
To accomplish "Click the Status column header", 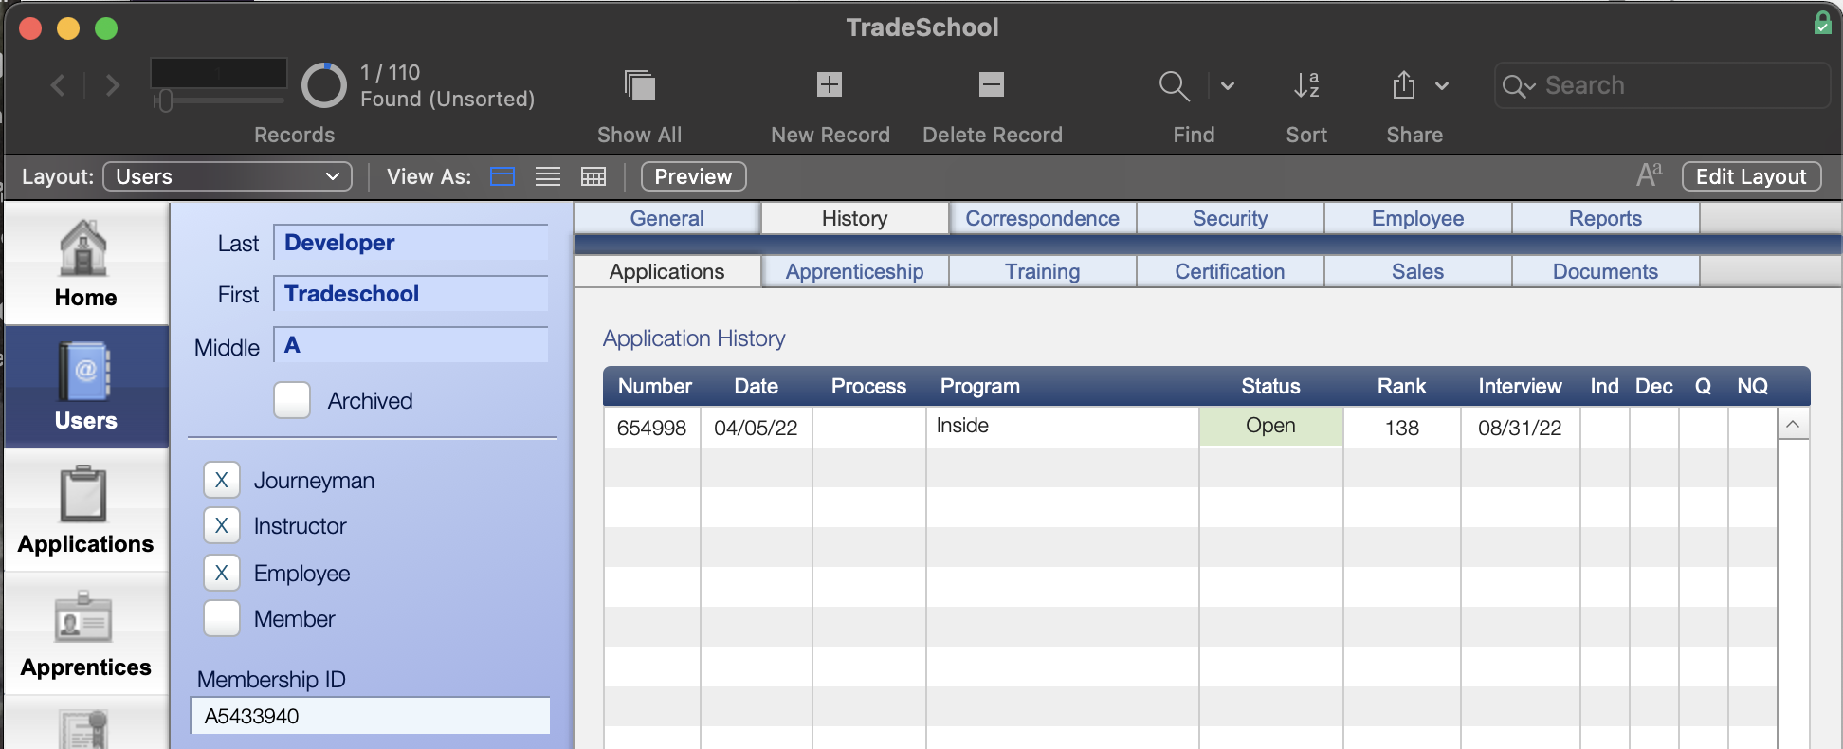I will pyautogui.click(x=1270, y=386).
